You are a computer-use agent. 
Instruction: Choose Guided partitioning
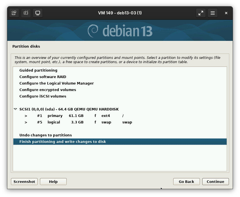point(38,70)
